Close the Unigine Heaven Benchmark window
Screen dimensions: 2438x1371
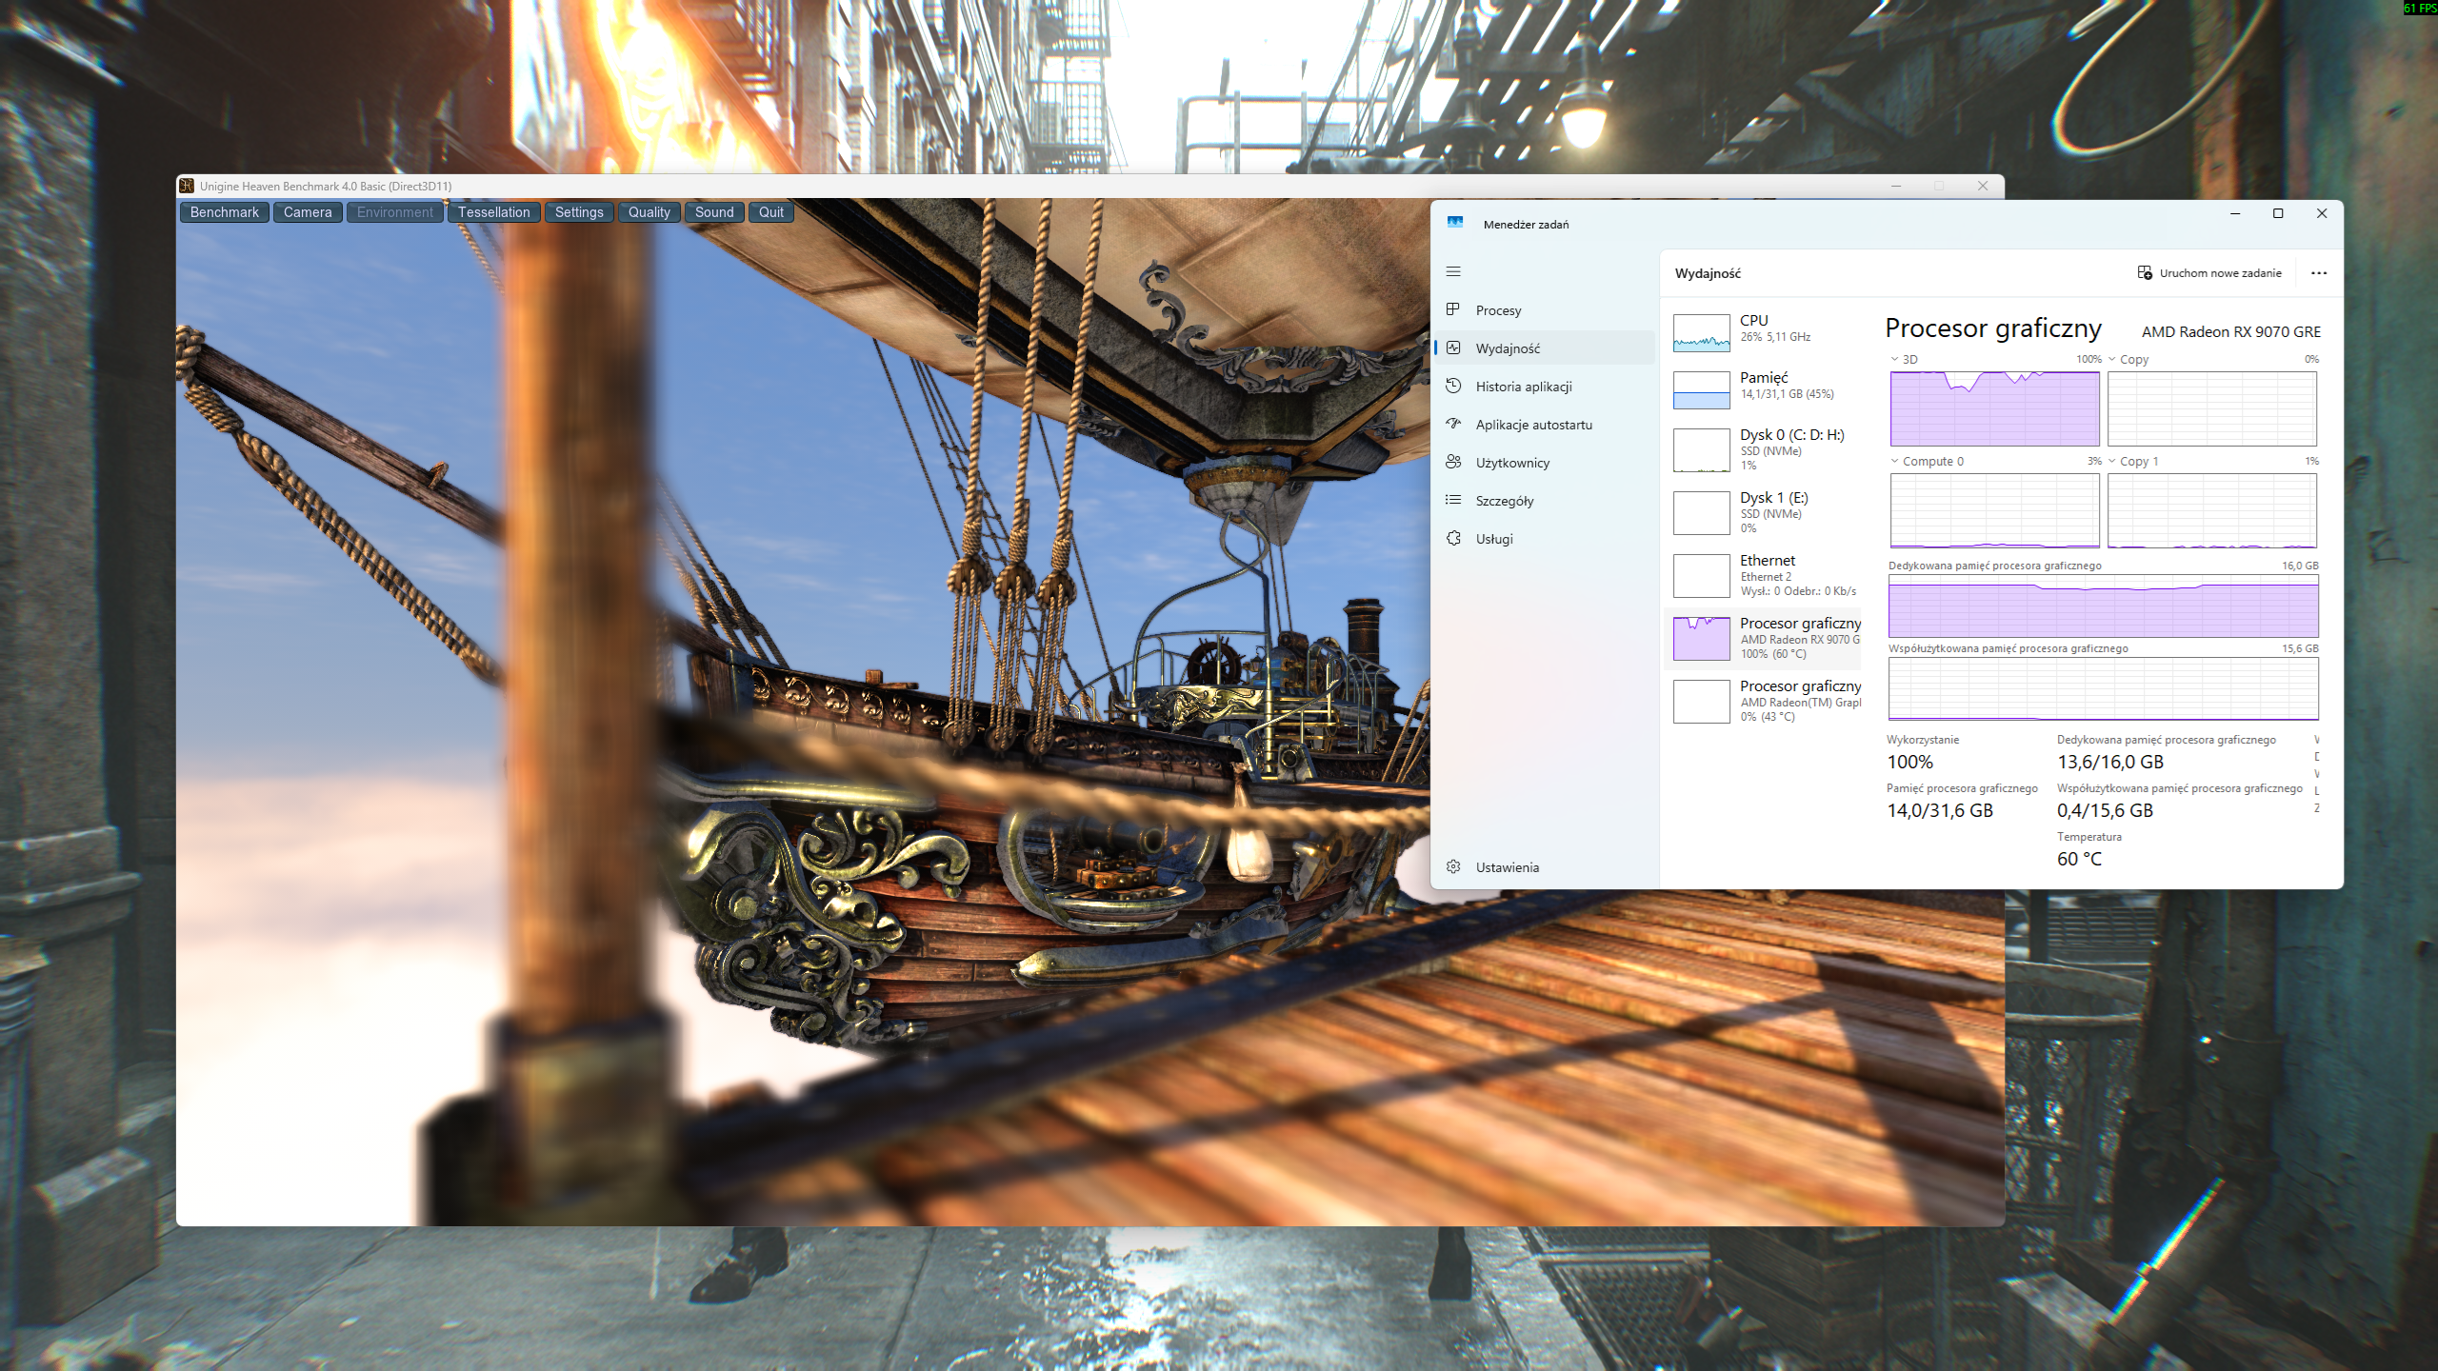point(1983,186)
